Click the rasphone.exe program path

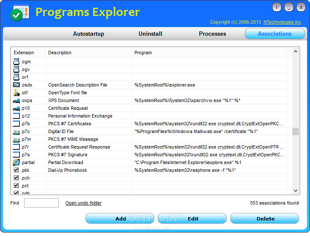pos(185,170)
